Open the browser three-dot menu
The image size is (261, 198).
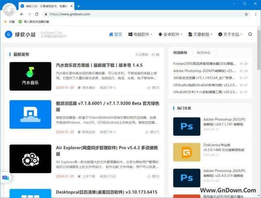click(x=256, y=14)
